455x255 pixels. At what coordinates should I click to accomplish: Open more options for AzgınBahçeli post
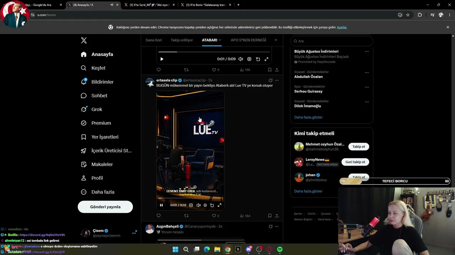click(277, 226)
